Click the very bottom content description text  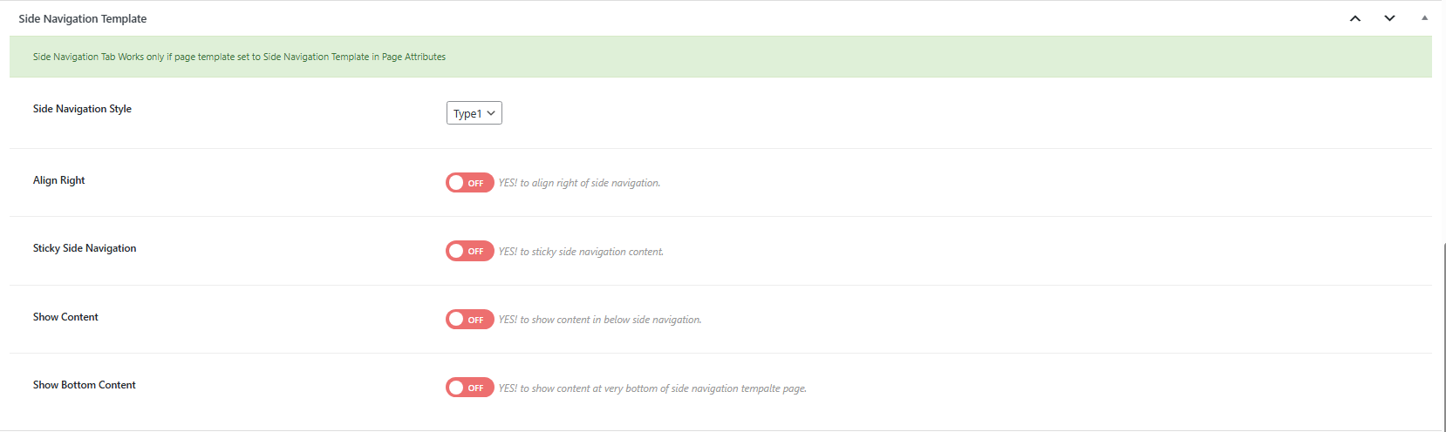tap(652, 388)
